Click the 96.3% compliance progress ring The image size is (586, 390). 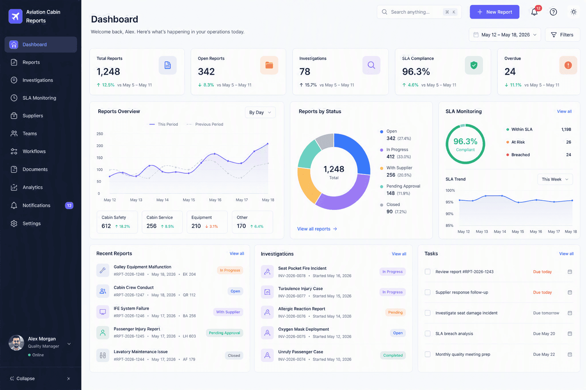[465, 144]
